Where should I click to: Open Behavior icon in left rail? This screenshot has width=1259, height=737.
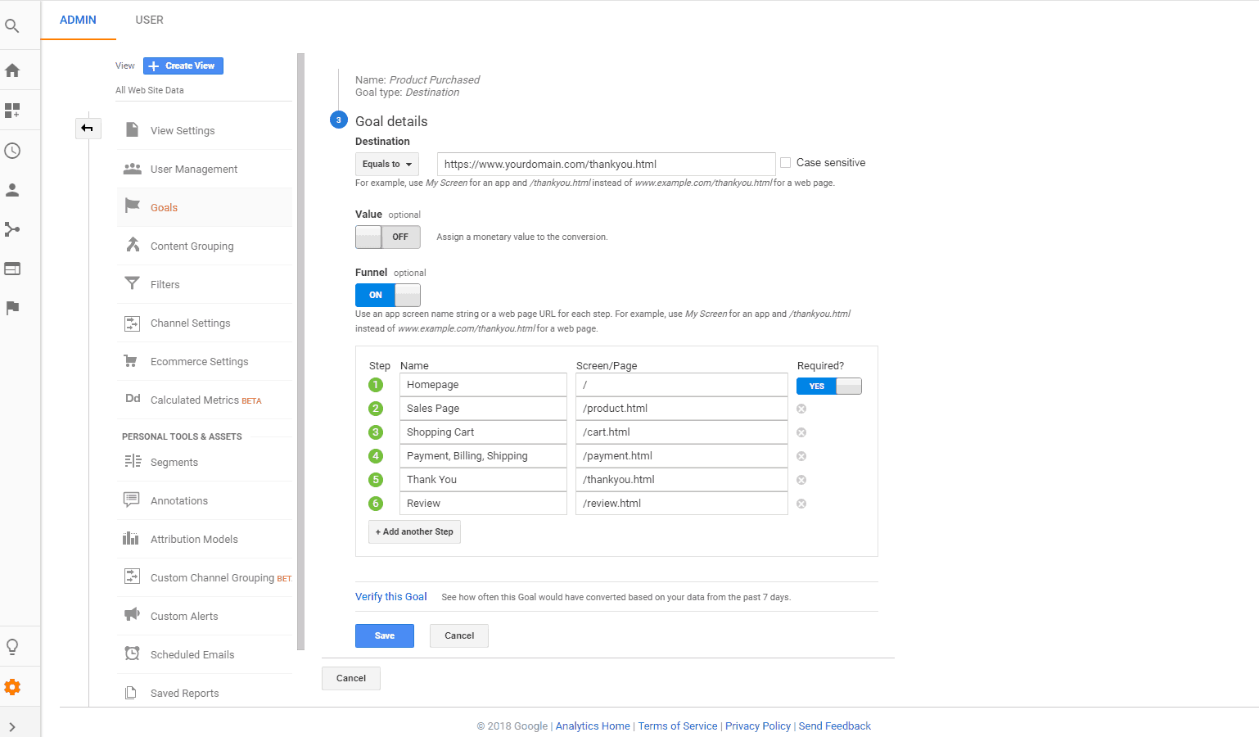(x=12, y=269)
